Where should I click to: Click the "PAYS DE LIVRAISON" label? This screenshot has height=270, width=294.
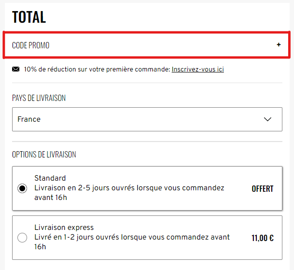point(39,98)
